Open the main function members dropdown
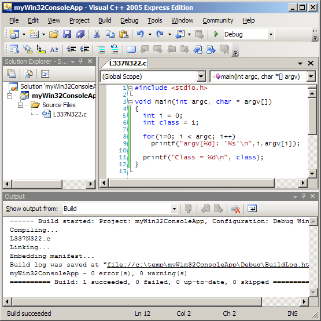 [311, 76]
